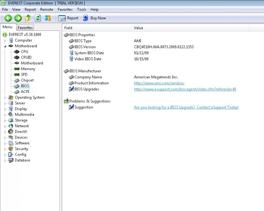
Task: Open the esupport.com BIOS Upgrades link
Action: 185,89
